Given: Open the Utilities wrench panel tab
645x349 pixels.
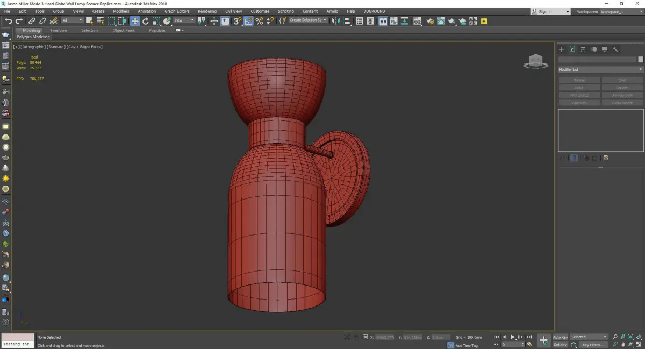Looking at the screenshot, I should point(615,49).
